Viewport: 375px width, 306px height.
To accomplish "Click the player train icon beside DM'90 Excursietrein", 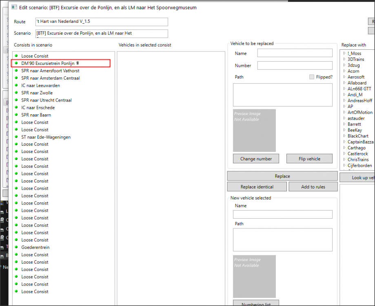I will [x=78, y=63].
